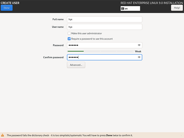The image size is (184, 138).
Task: Uncheck Require a password to use this account
Action: pyautogui.click(x=69, y=39)
